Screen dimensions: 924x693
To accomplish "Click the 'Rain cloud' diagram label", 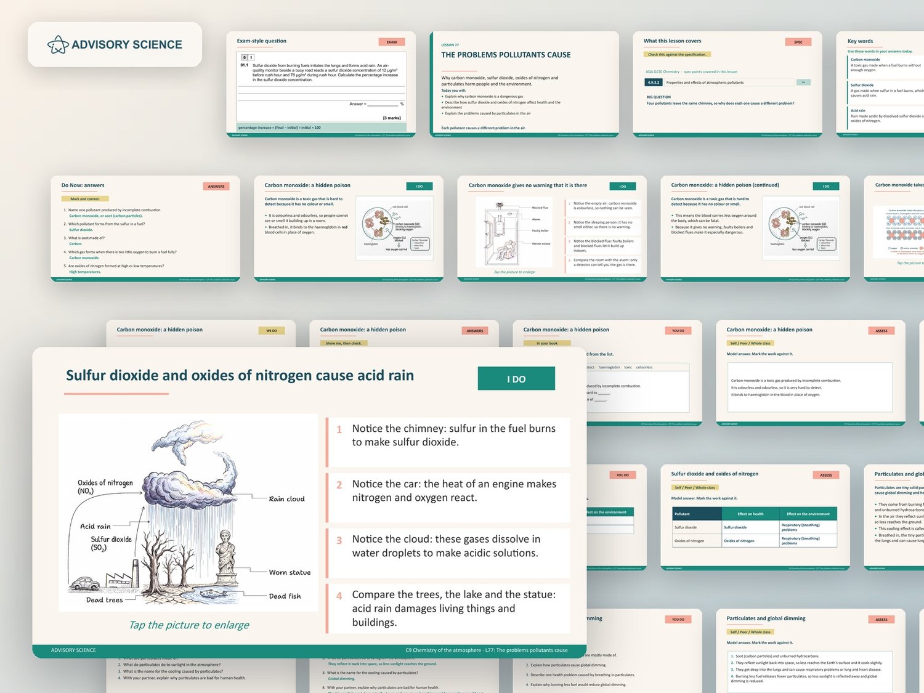I will pyautogui.click(x=287, y=499).
